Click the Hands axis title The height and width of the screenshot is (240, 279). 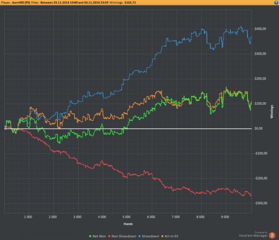128,224
